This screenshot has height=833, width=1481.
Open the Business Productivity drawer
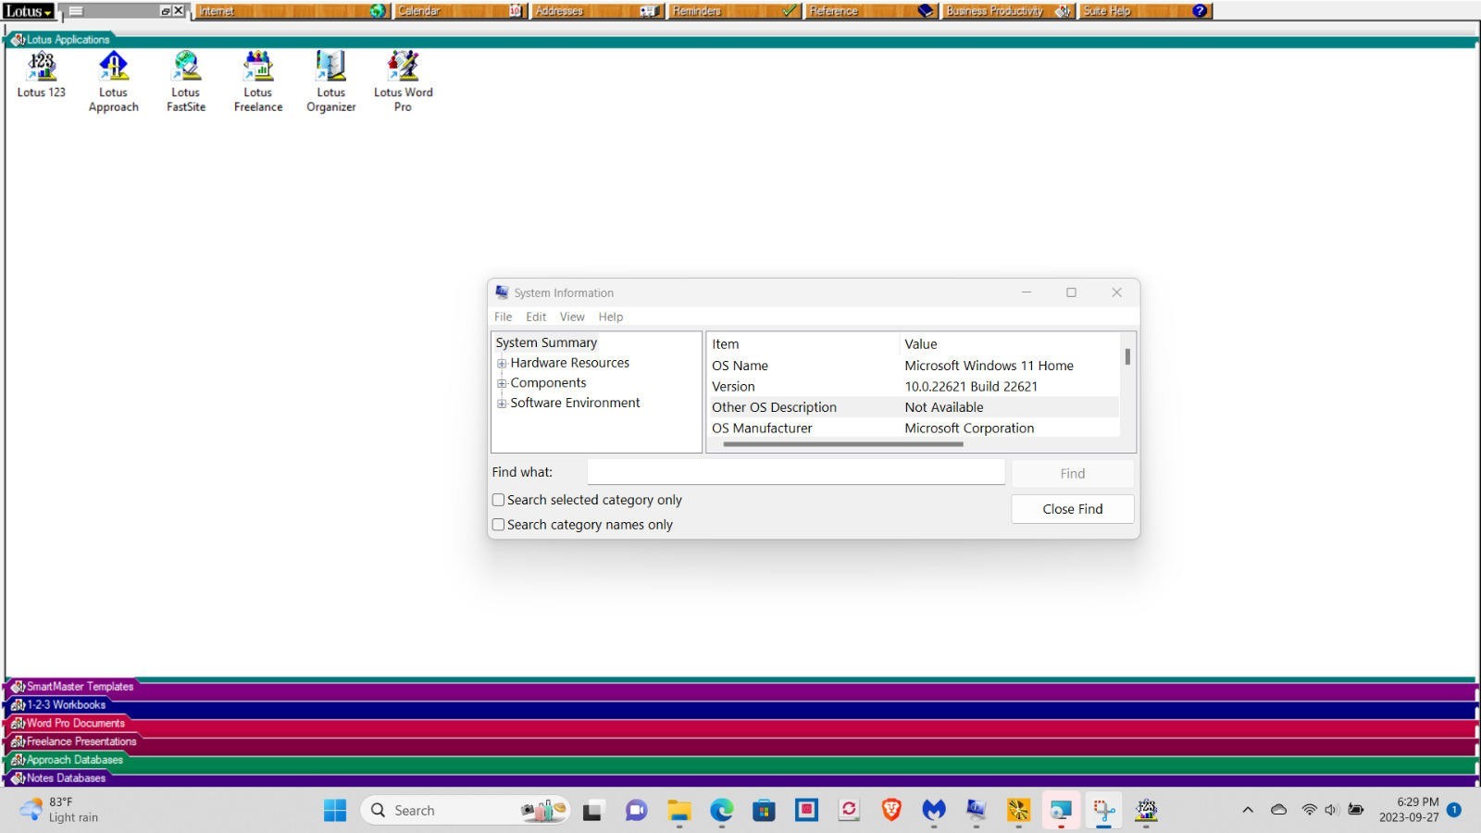click(1008, 11)
